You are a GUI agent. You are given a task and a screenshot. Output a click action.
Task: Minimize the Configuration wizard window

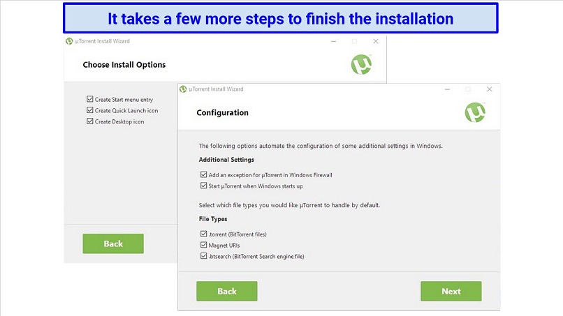point(447,89)
